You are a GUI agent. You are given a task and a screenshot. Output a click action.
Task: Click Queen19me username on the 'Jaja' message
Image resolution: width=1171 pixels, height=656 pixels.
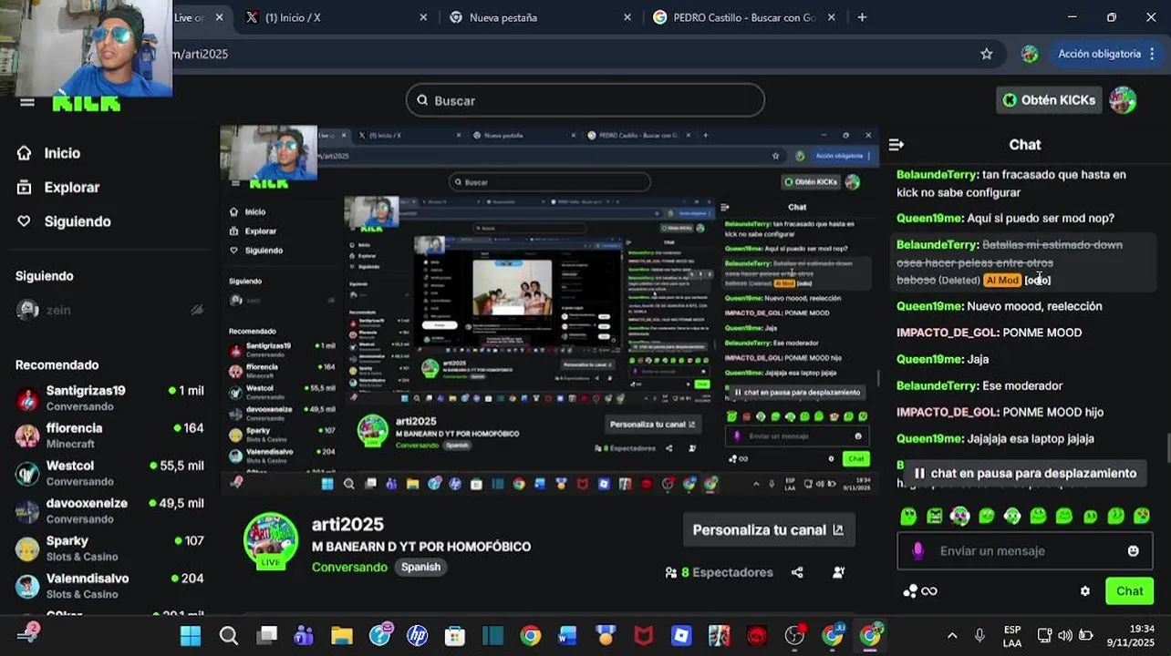[928, 359]
